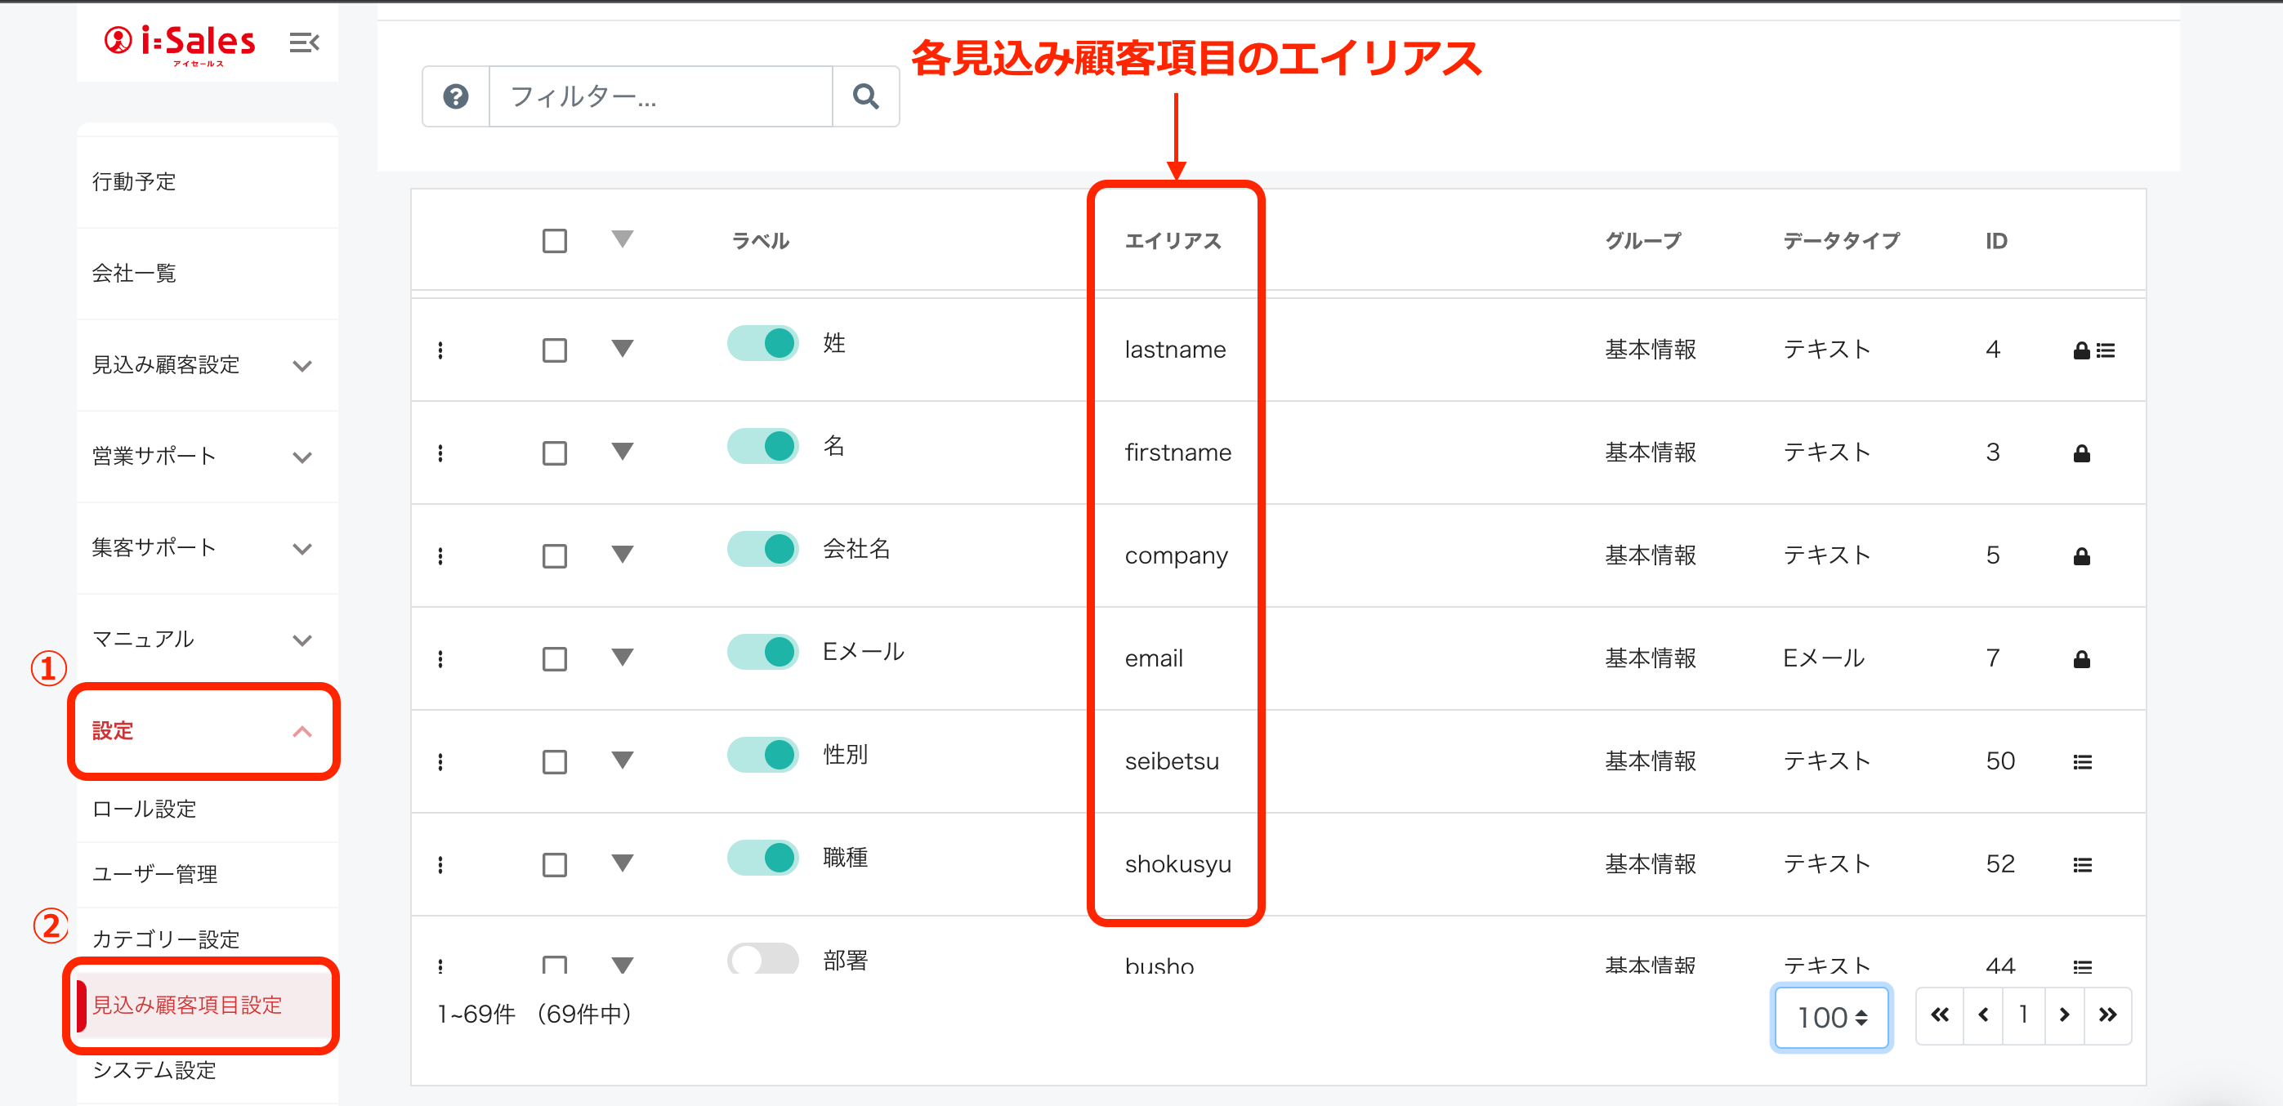The image size is (2283, 1106).
Task: Open the three-dot menu for the 姓 row
Action: pos(440,350)
